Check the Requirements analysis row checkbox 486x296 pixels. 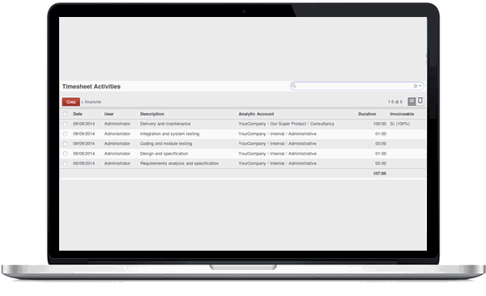pos(65,163)
